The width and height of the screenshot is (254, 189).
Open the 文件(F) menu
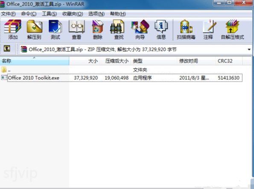point(8,14)
